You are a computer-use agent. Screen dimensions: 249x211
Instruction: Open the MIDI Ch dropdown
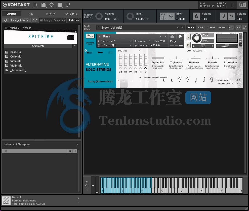[130, 45]
